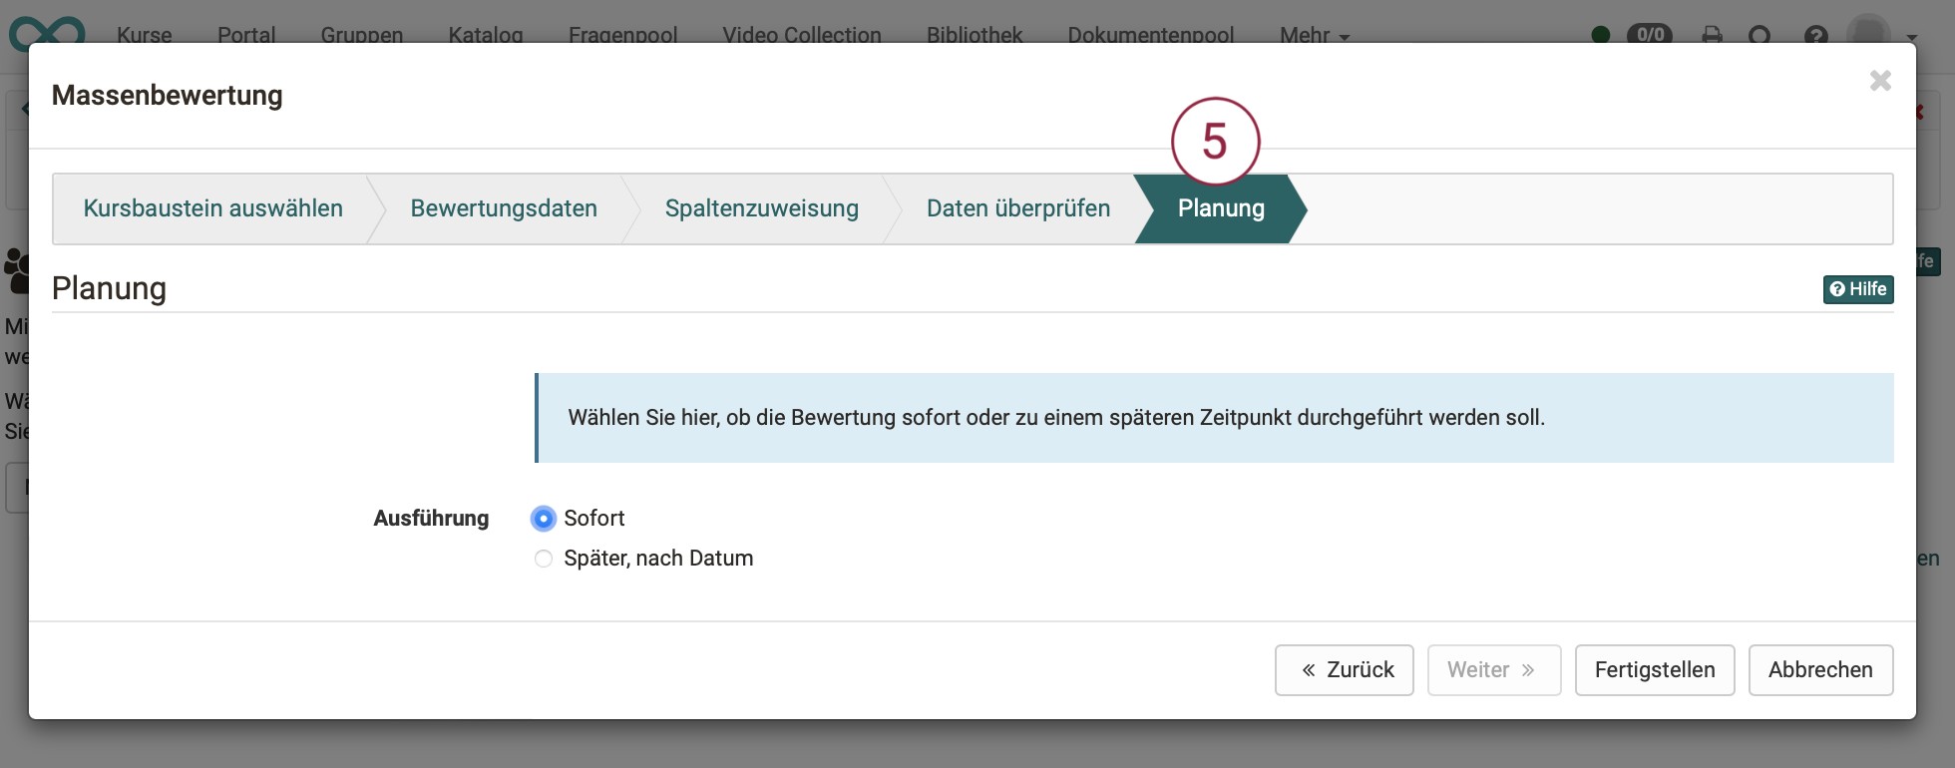Click Fertigstellen to finish the wizard
This screenshot has height=768, width=1955.
[x=1655, y=670]
